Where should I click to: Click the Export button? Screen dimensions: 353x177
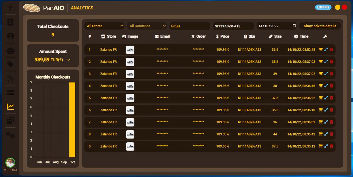point(323,7)
